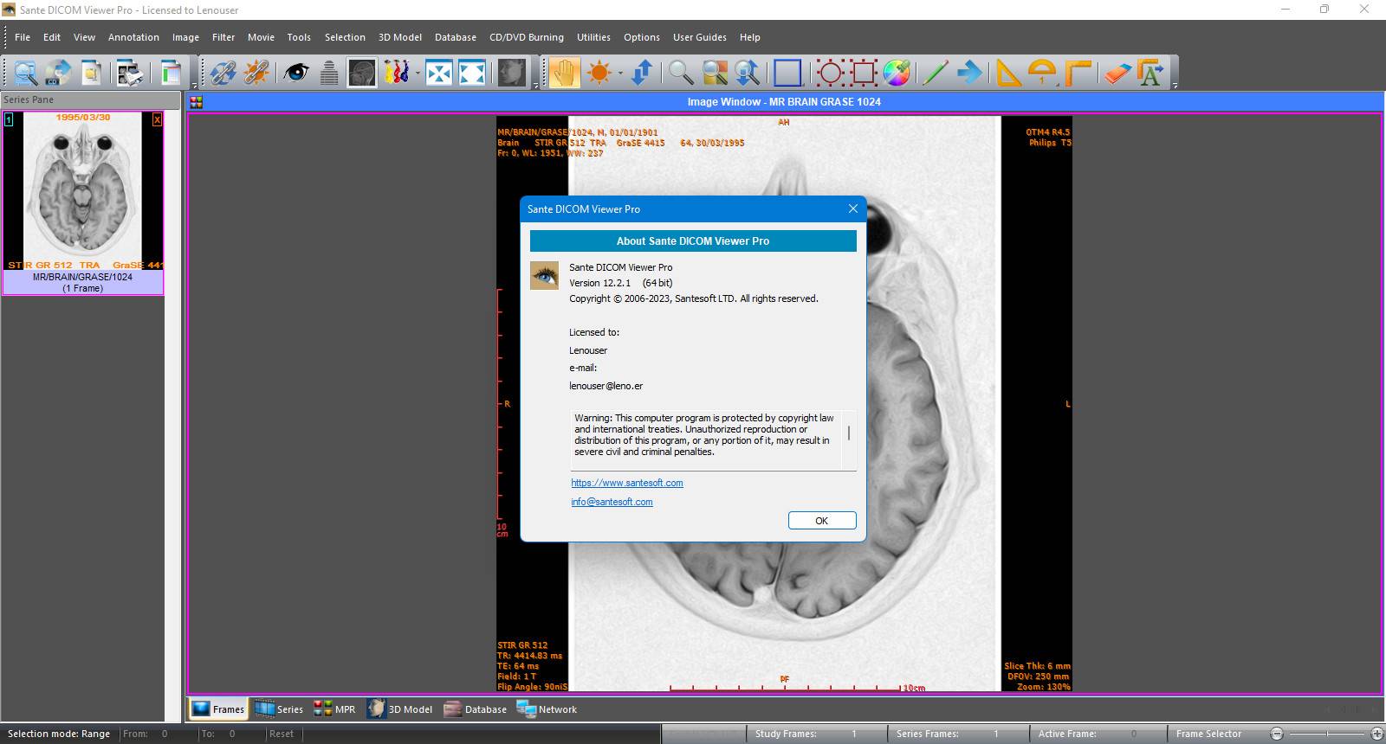Toggle the eye overlay visibility icon
The image size is (1386, 744).
coord(296,73)
